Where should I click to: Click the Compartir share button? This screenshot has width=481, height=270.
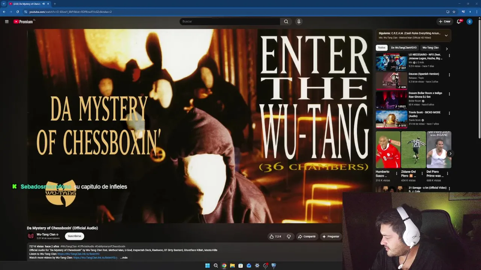307,236
